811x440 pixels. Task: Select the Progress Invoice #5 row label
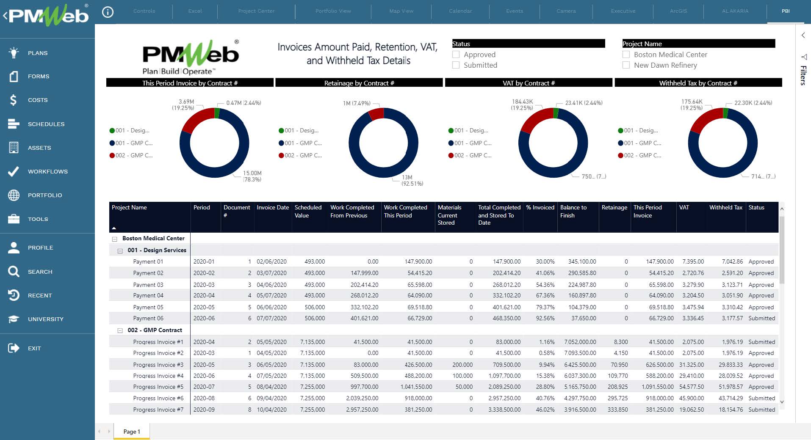[158, 387]
